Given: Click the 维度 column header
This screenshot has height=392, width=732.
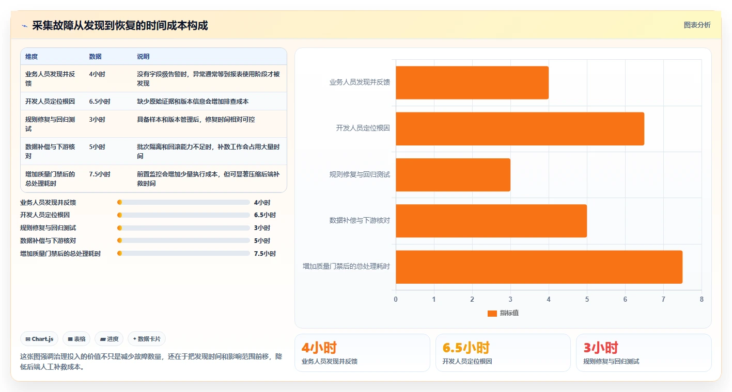Looking at the screenshot, I should click(32, 57).
